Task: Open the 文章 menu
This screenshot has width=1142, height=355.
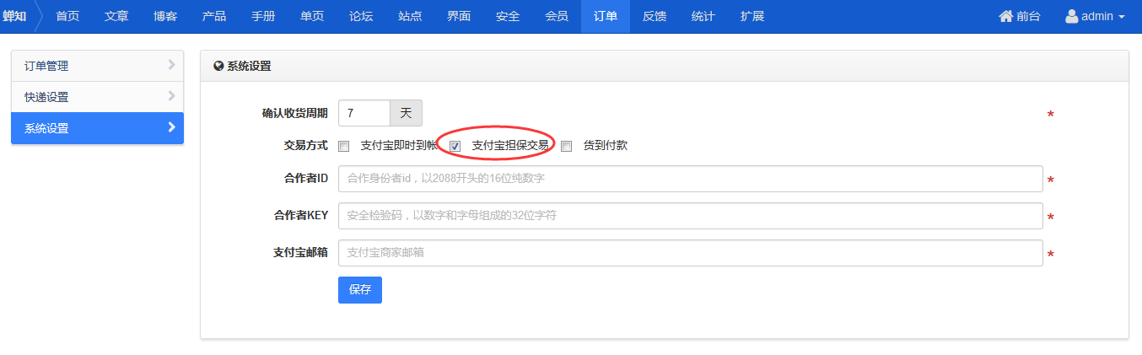Action: pos(116,16)
